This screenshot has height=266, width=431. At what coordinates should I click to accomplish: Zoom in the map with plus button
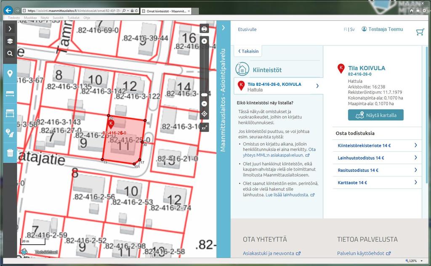[204, 41]
